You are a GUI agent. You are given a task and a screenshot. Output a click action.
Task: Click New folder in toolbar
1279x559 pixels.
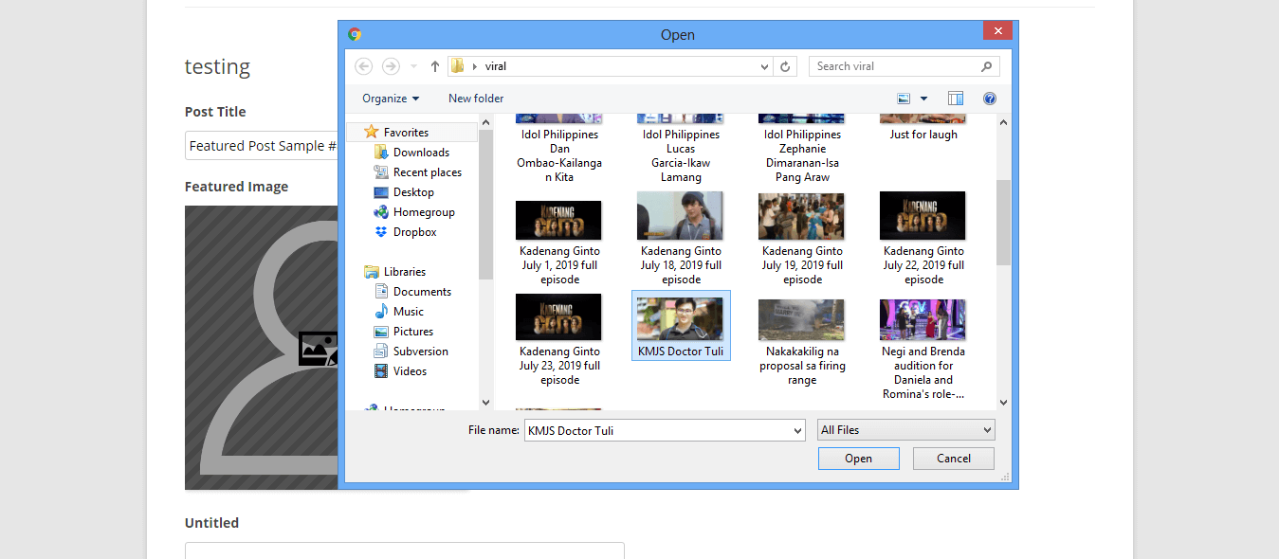pos(476,99)
